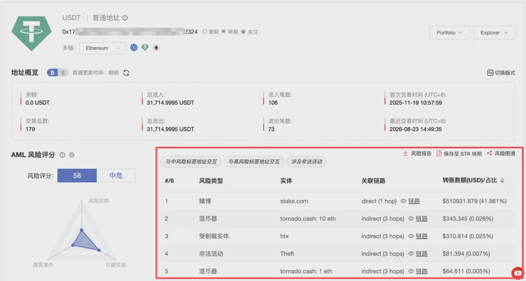
Task: Click the Tether USDT logo
Action: tap(32, 33)
